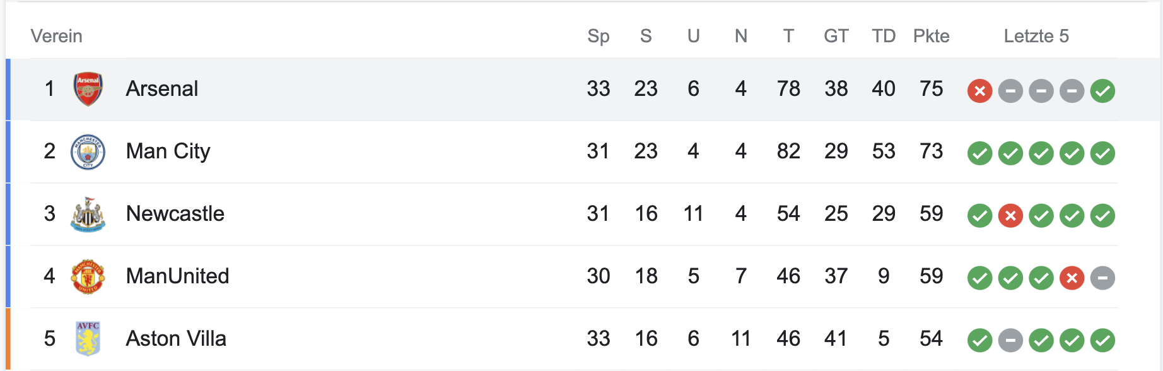The image size is (1163, 371).
Task: Click Arsenal's green win result icon
Action: (1102, 91)
